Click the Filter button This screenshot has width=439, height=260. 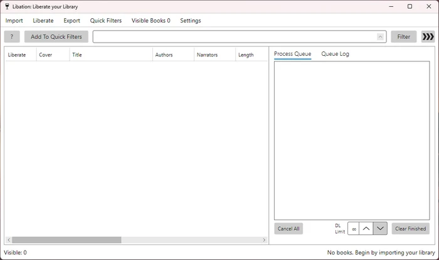pos(403,37)
